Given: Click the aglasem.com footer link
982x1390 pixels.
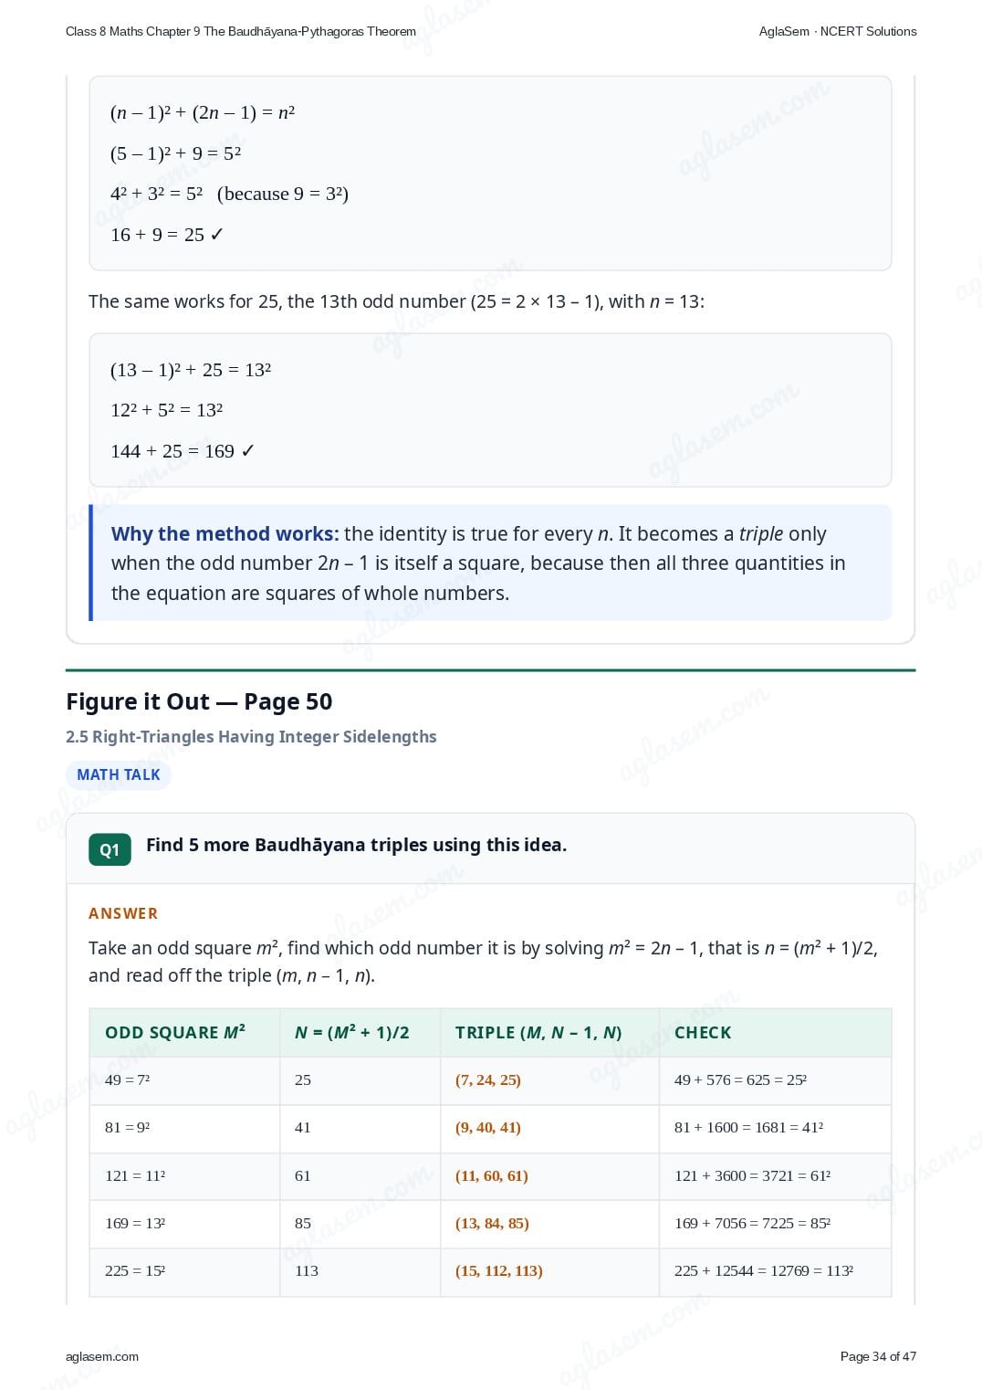Looking at the screenshot, I should click(102, 1356).
